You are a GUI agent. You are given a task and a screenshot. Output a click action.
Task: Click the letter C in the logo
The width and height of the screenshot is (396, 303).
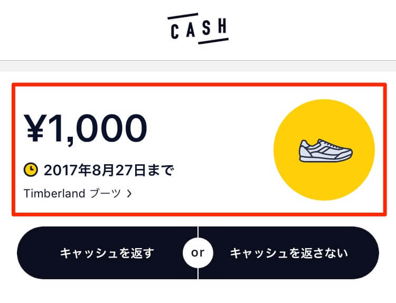175,32
